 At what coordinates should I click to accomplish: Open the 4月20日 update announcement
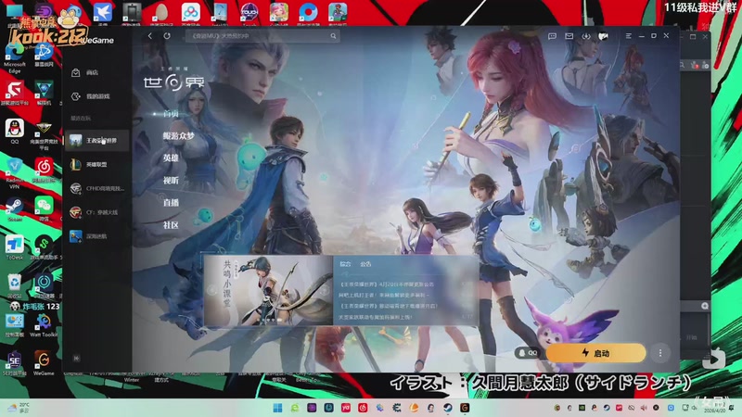point(387,284)
